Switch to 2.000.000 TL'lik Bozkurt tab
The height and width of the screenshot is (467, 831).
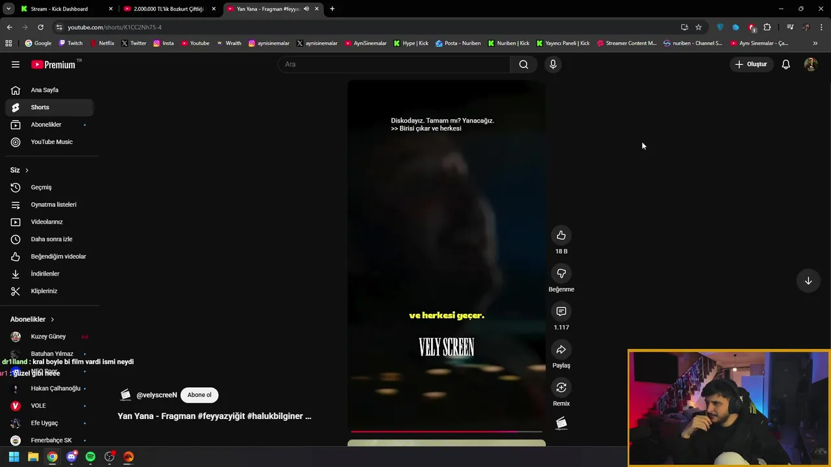coord(169,9)
